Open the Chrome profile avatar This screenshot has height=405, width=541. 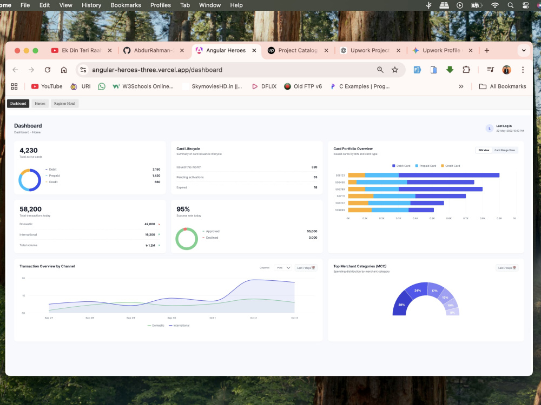point(506,70)
